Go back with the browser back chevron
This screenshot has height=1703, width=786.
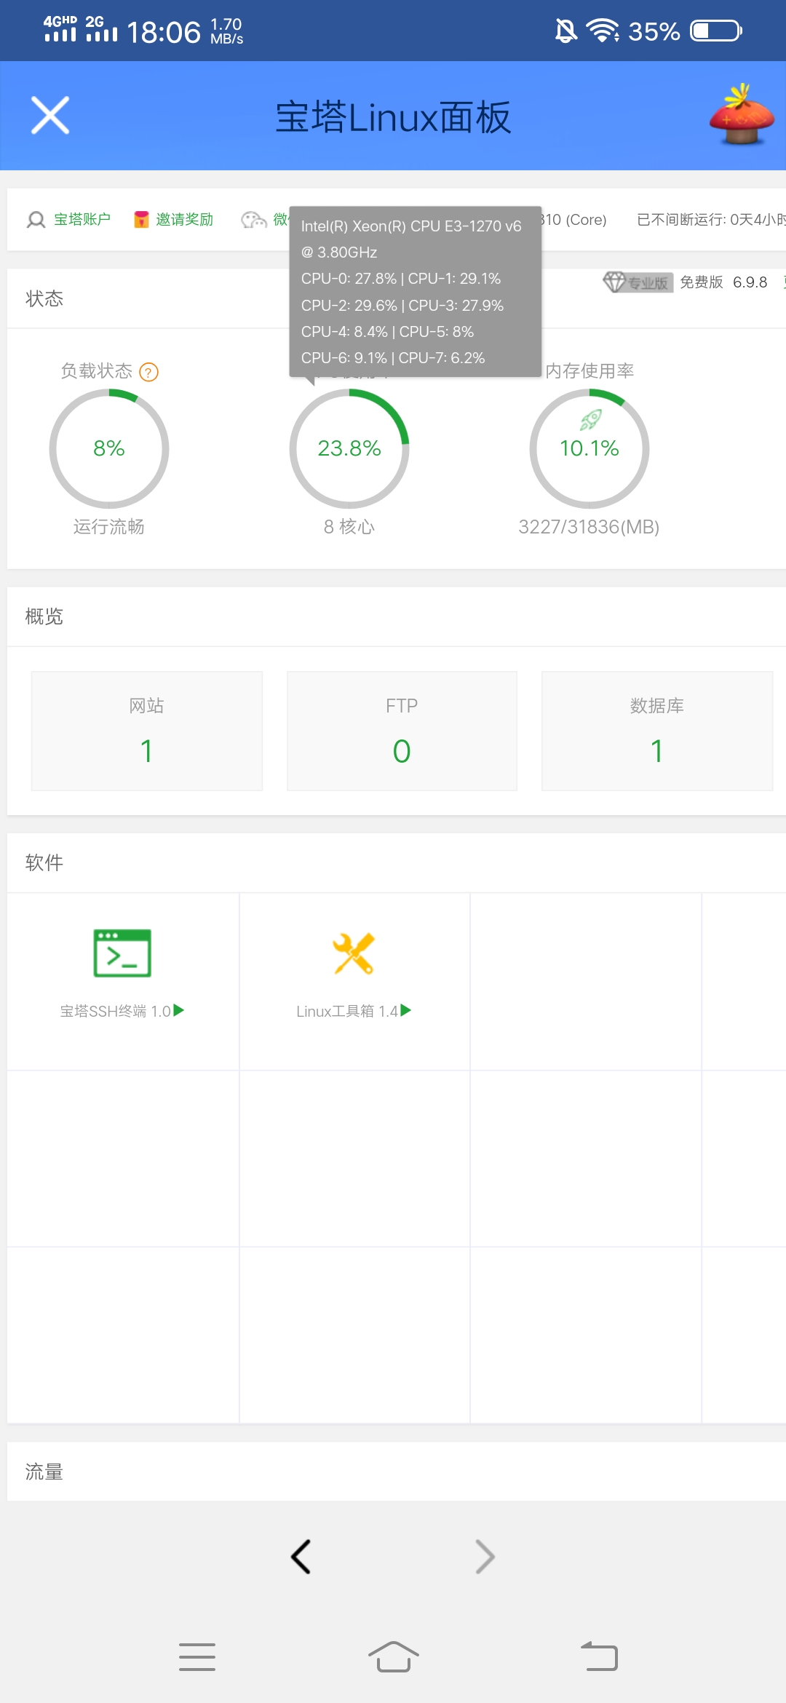click(301, 1557)
